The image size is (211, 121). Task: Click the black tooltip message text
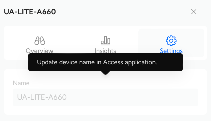(97, 62)
